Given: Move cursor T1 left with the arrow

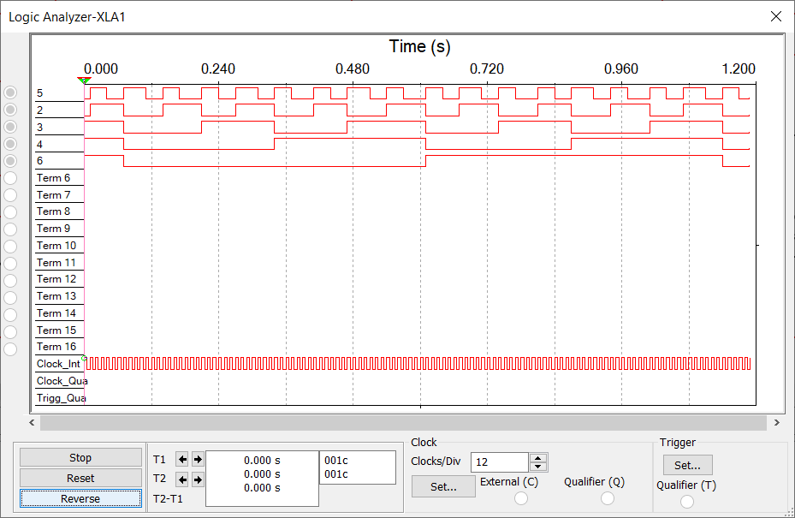Looking at the screenshot, I should click(x=182, y=460).
